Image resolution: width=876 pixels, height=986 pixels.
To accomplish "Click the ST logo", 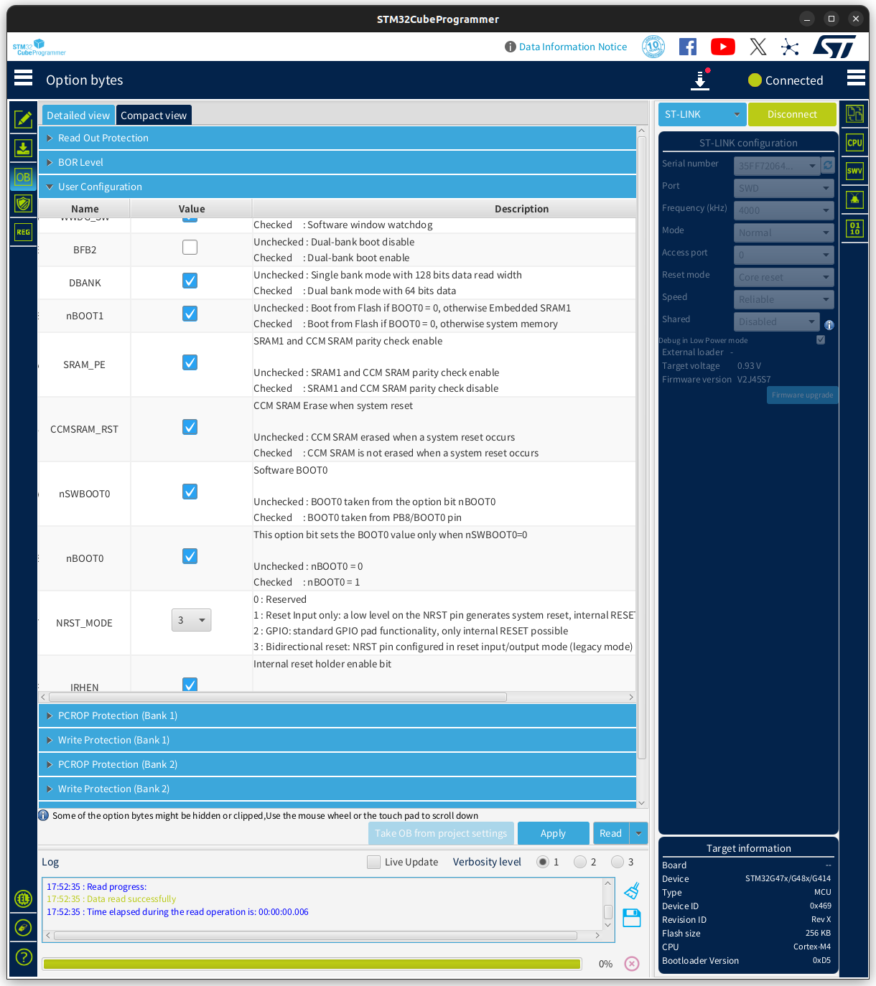I will [835, 47].
